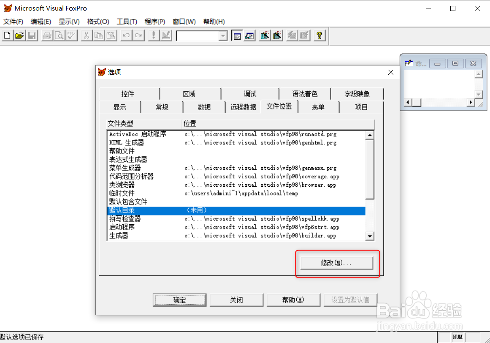490x343 pixels.
Task: Select the 类浏览器 row
Action: 236,185
